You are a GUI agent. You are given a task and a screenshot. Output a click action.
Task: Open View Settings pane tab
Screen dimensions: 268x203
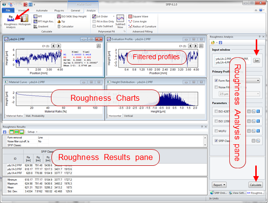point(237,193)
